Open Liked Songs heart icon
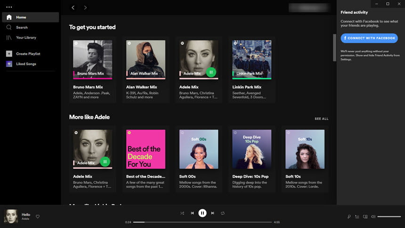The width and height of the screenshot is (405, 228). coord(9,64)
